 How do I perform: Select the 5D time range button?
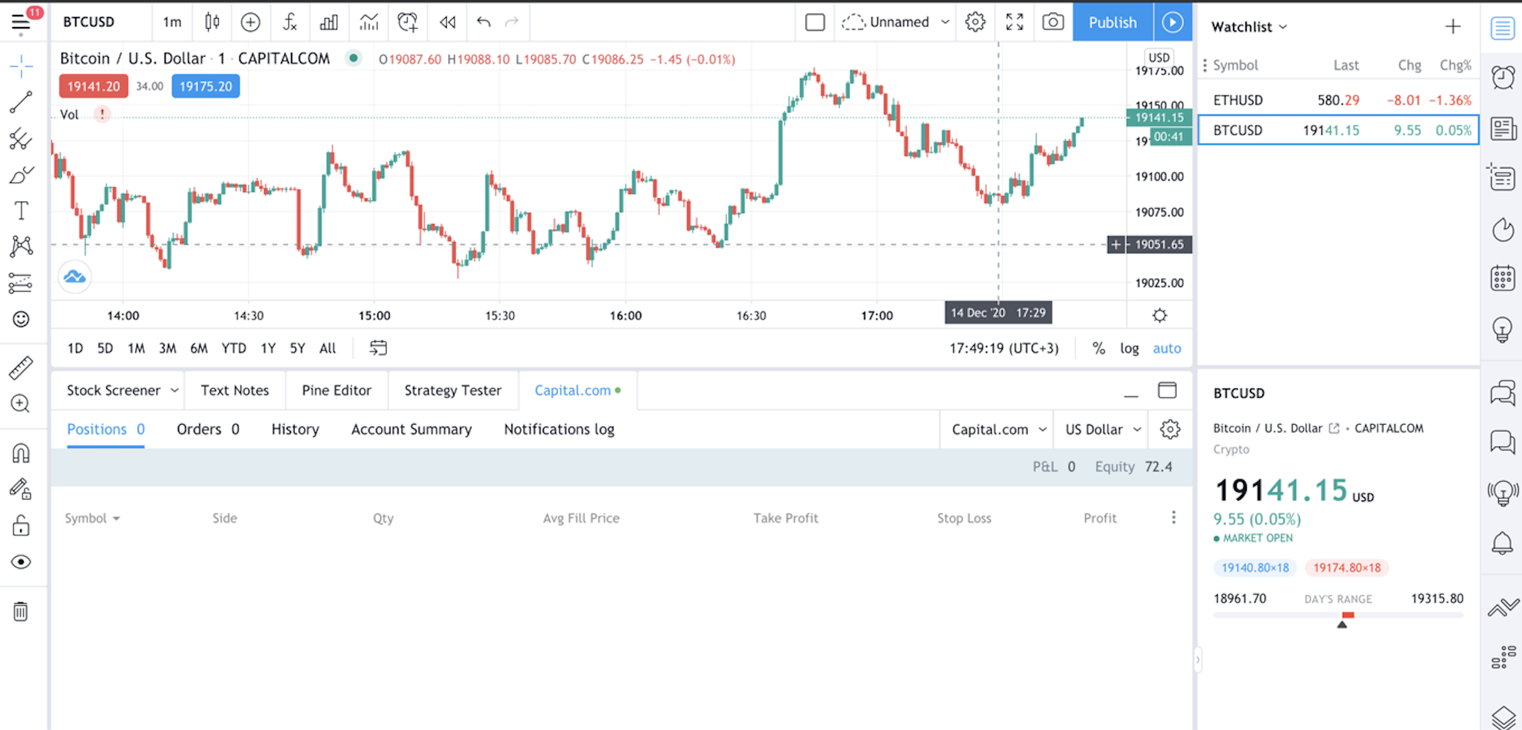click(x=105, y=348)
